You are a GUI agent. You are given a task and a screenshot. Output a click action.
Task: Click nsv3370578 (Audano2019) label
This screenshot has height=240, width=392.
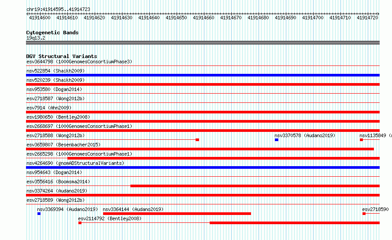pos(305,135)
